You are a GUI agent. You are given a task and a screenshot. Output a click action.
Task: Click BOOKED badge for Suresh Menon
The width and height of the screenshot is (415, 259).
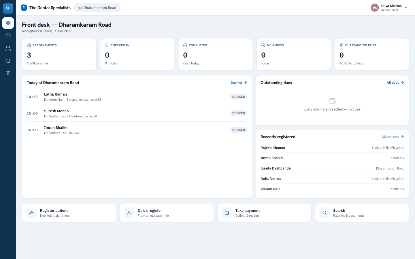point(239,113)
